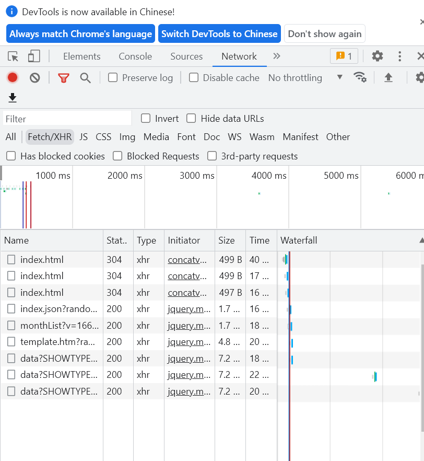Filter requests by Img

127,137
